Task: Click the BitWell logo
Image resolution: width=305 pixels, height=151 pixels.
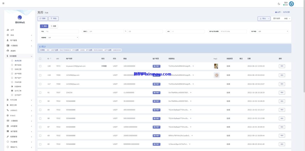Action: (x=20, y=19)
